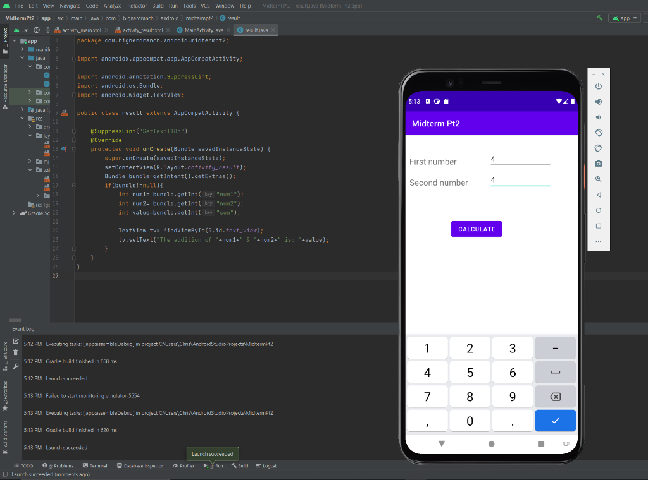Click the emulator back triangle icon
The height and width of the screenshot is (480, 648).
click(x=599, y=195)
